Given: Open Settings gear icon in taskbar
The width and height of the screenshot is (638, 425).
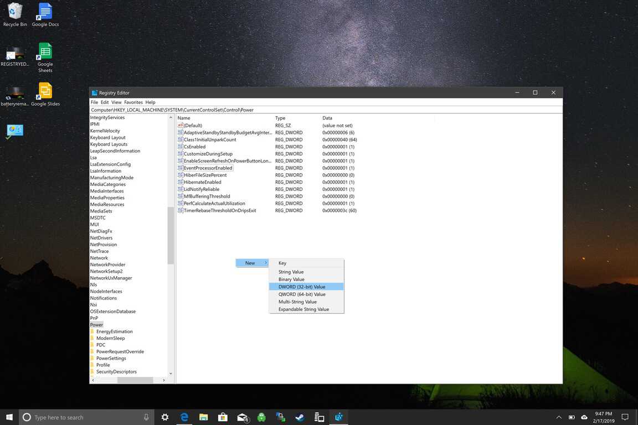Looking at the screenshot, I should [164, 417].
